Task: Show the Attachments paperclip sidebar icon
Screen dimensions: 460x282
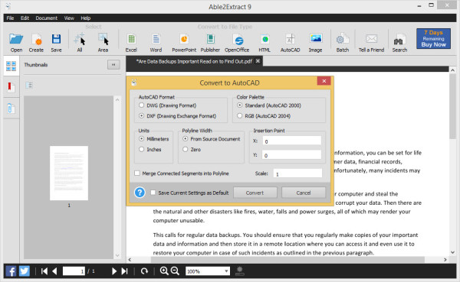Action: pyautogui.click(x=11, y=109)
